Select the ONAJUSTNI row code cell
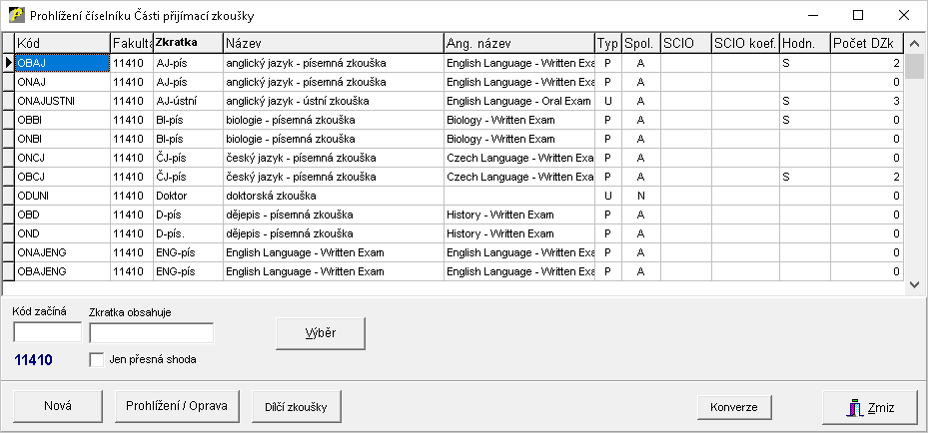Viewport: 928px width, 433px height. 62,101
